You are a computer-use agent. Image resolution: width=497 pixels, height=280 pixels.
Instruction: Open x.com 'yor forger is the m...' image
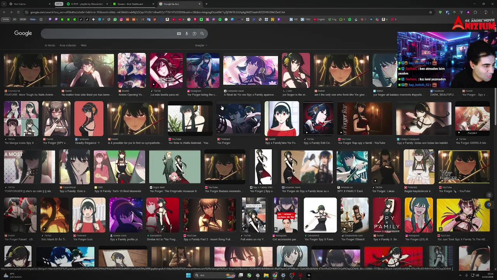[296, 70]
